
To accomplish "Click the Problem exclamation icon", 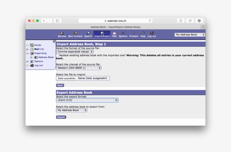I will click(134, 33).
